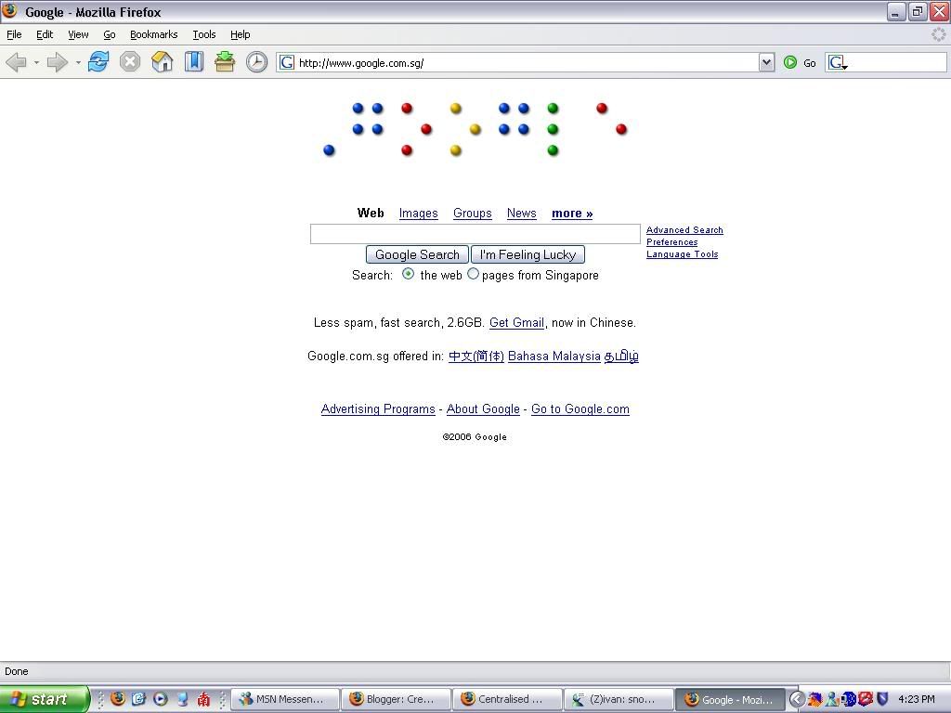This screenshot has height=713, width=951.
Task: Open the address bar URL dropdown
Action: pos(766,62)
